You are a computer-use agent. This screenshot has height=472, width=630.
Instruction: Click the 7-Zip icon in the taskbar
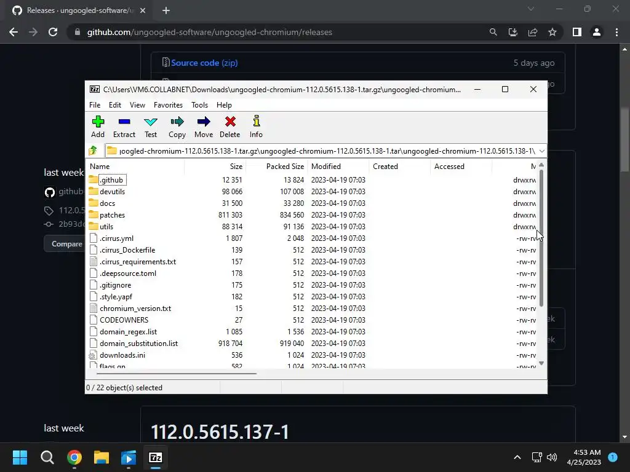pyautogui.click(x=156, y=457)
